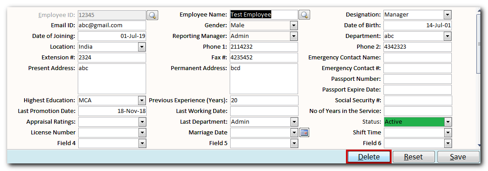Focus the Phone 2 input field
Viewport: 488px width, 171px height.
click(x=417, y=47)
